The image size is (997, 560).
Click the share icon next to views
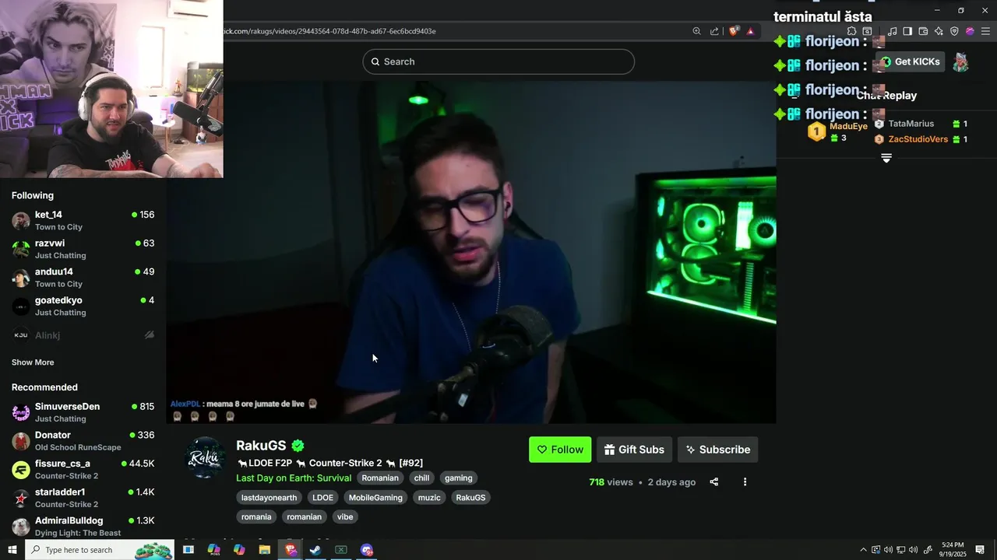pos(713,482)
